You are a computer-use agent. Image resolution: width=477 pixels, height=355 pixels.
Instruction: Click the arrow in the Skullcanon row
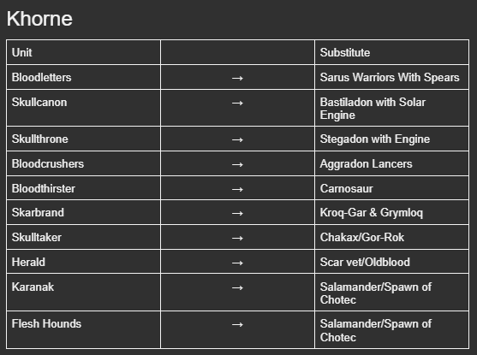tap(237, 103)
